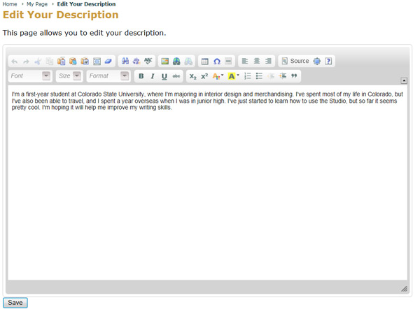420x309 pixels.
Task: Toggle numbered list
Action: 248,76
